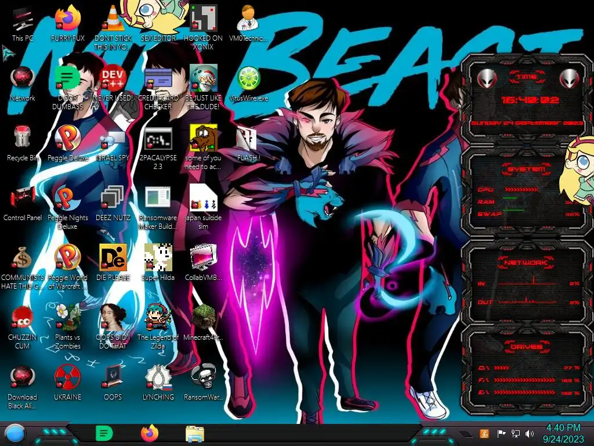The width and height of the screenshot is (594, 446).
Task: Open ISRAEL SPY shortcut
Action: (113, 144)
